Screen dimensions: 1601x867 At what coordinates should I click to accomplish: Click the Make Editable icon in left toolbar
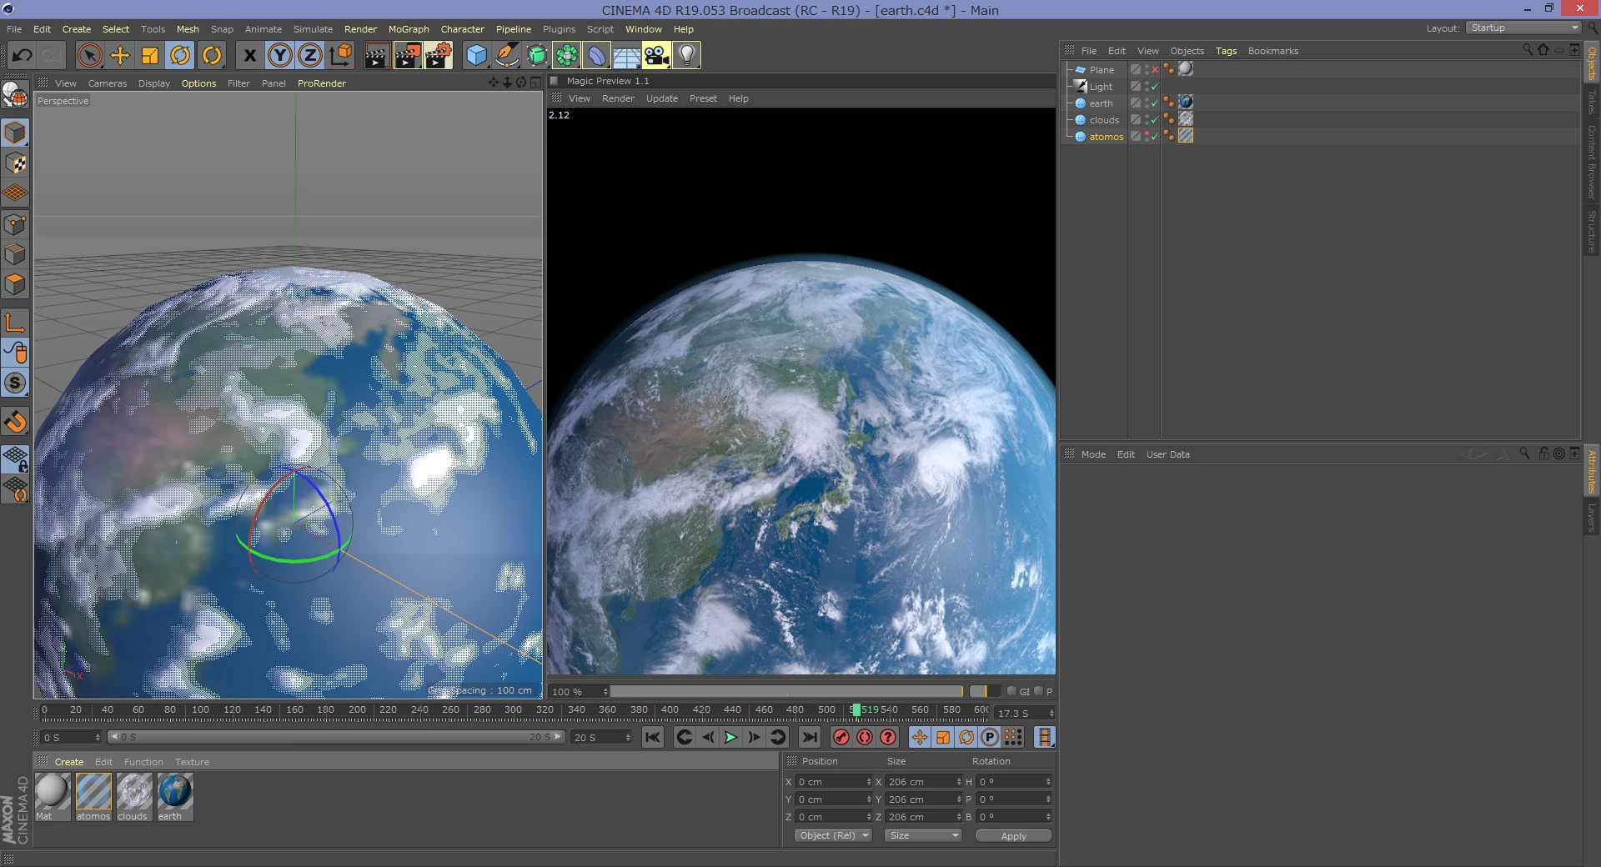click(15, 94)
